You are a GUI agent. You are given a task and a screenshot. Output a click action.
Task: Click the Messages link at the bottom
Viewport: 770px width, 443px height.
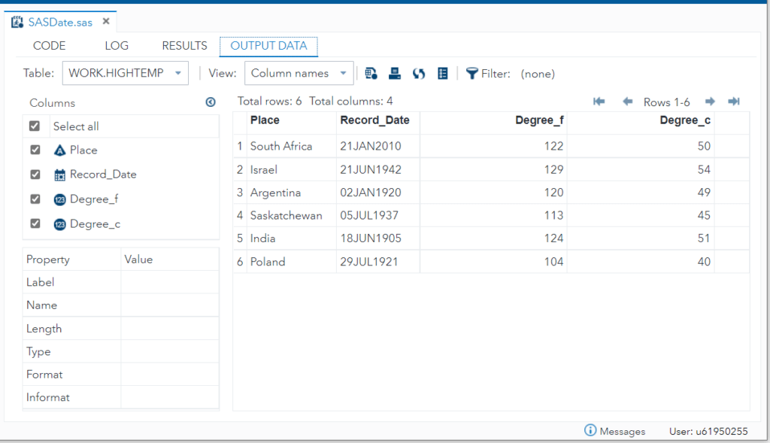click(x=623, y=430)
